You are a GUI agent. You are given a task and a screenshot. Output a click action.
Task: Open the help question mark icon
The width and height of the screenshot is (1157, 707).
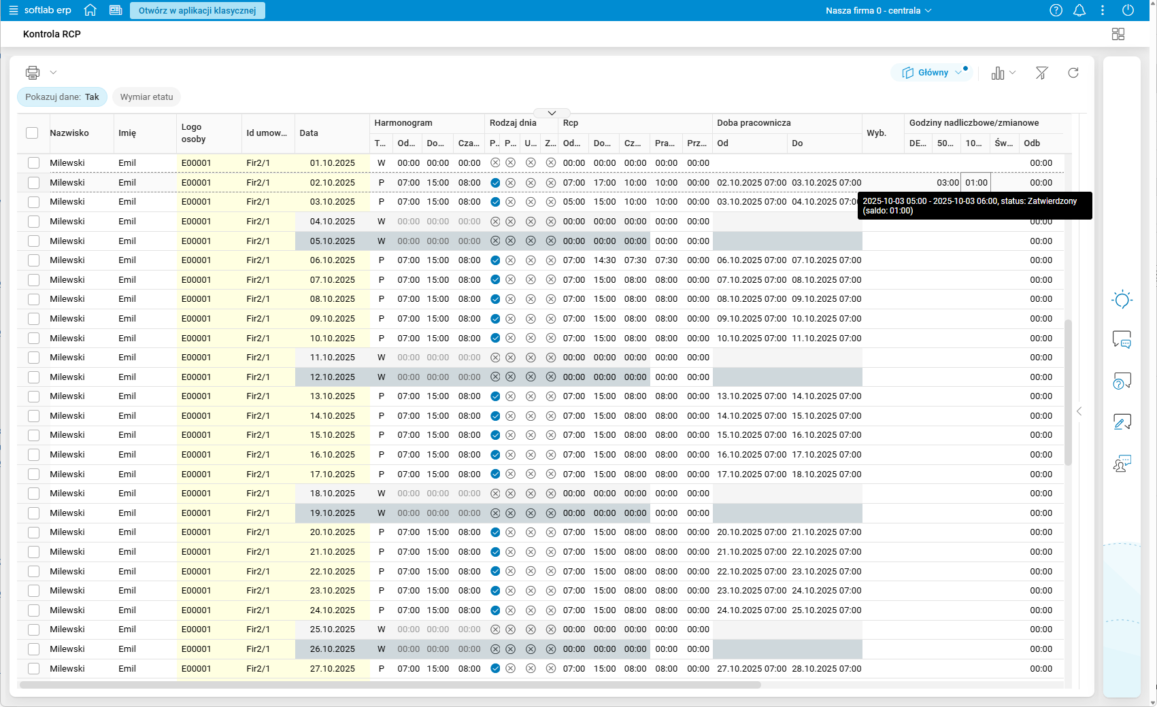point(1056,10)
